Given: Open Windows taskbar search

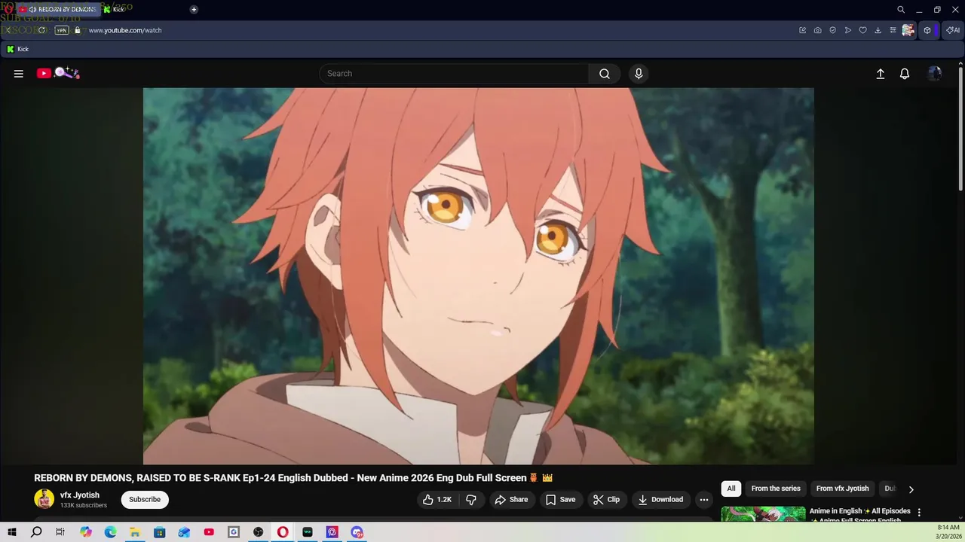Looking at the screenshot, I should pyautogui.click(x=36, y=532).
